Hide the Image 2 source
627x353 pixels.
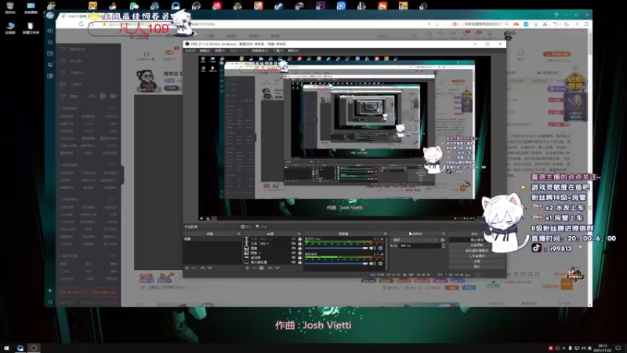pos(293,253)
